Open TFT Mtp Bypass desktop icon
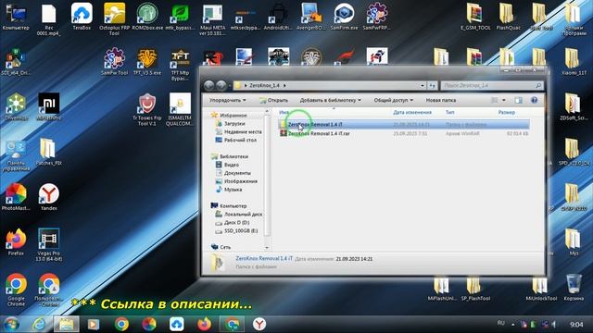This screenshot has height=333, width=593. coord(180,64)
